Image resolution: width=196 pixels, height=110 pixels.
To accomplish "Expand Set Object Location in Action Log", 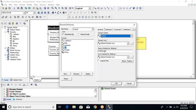I will 5,94.
